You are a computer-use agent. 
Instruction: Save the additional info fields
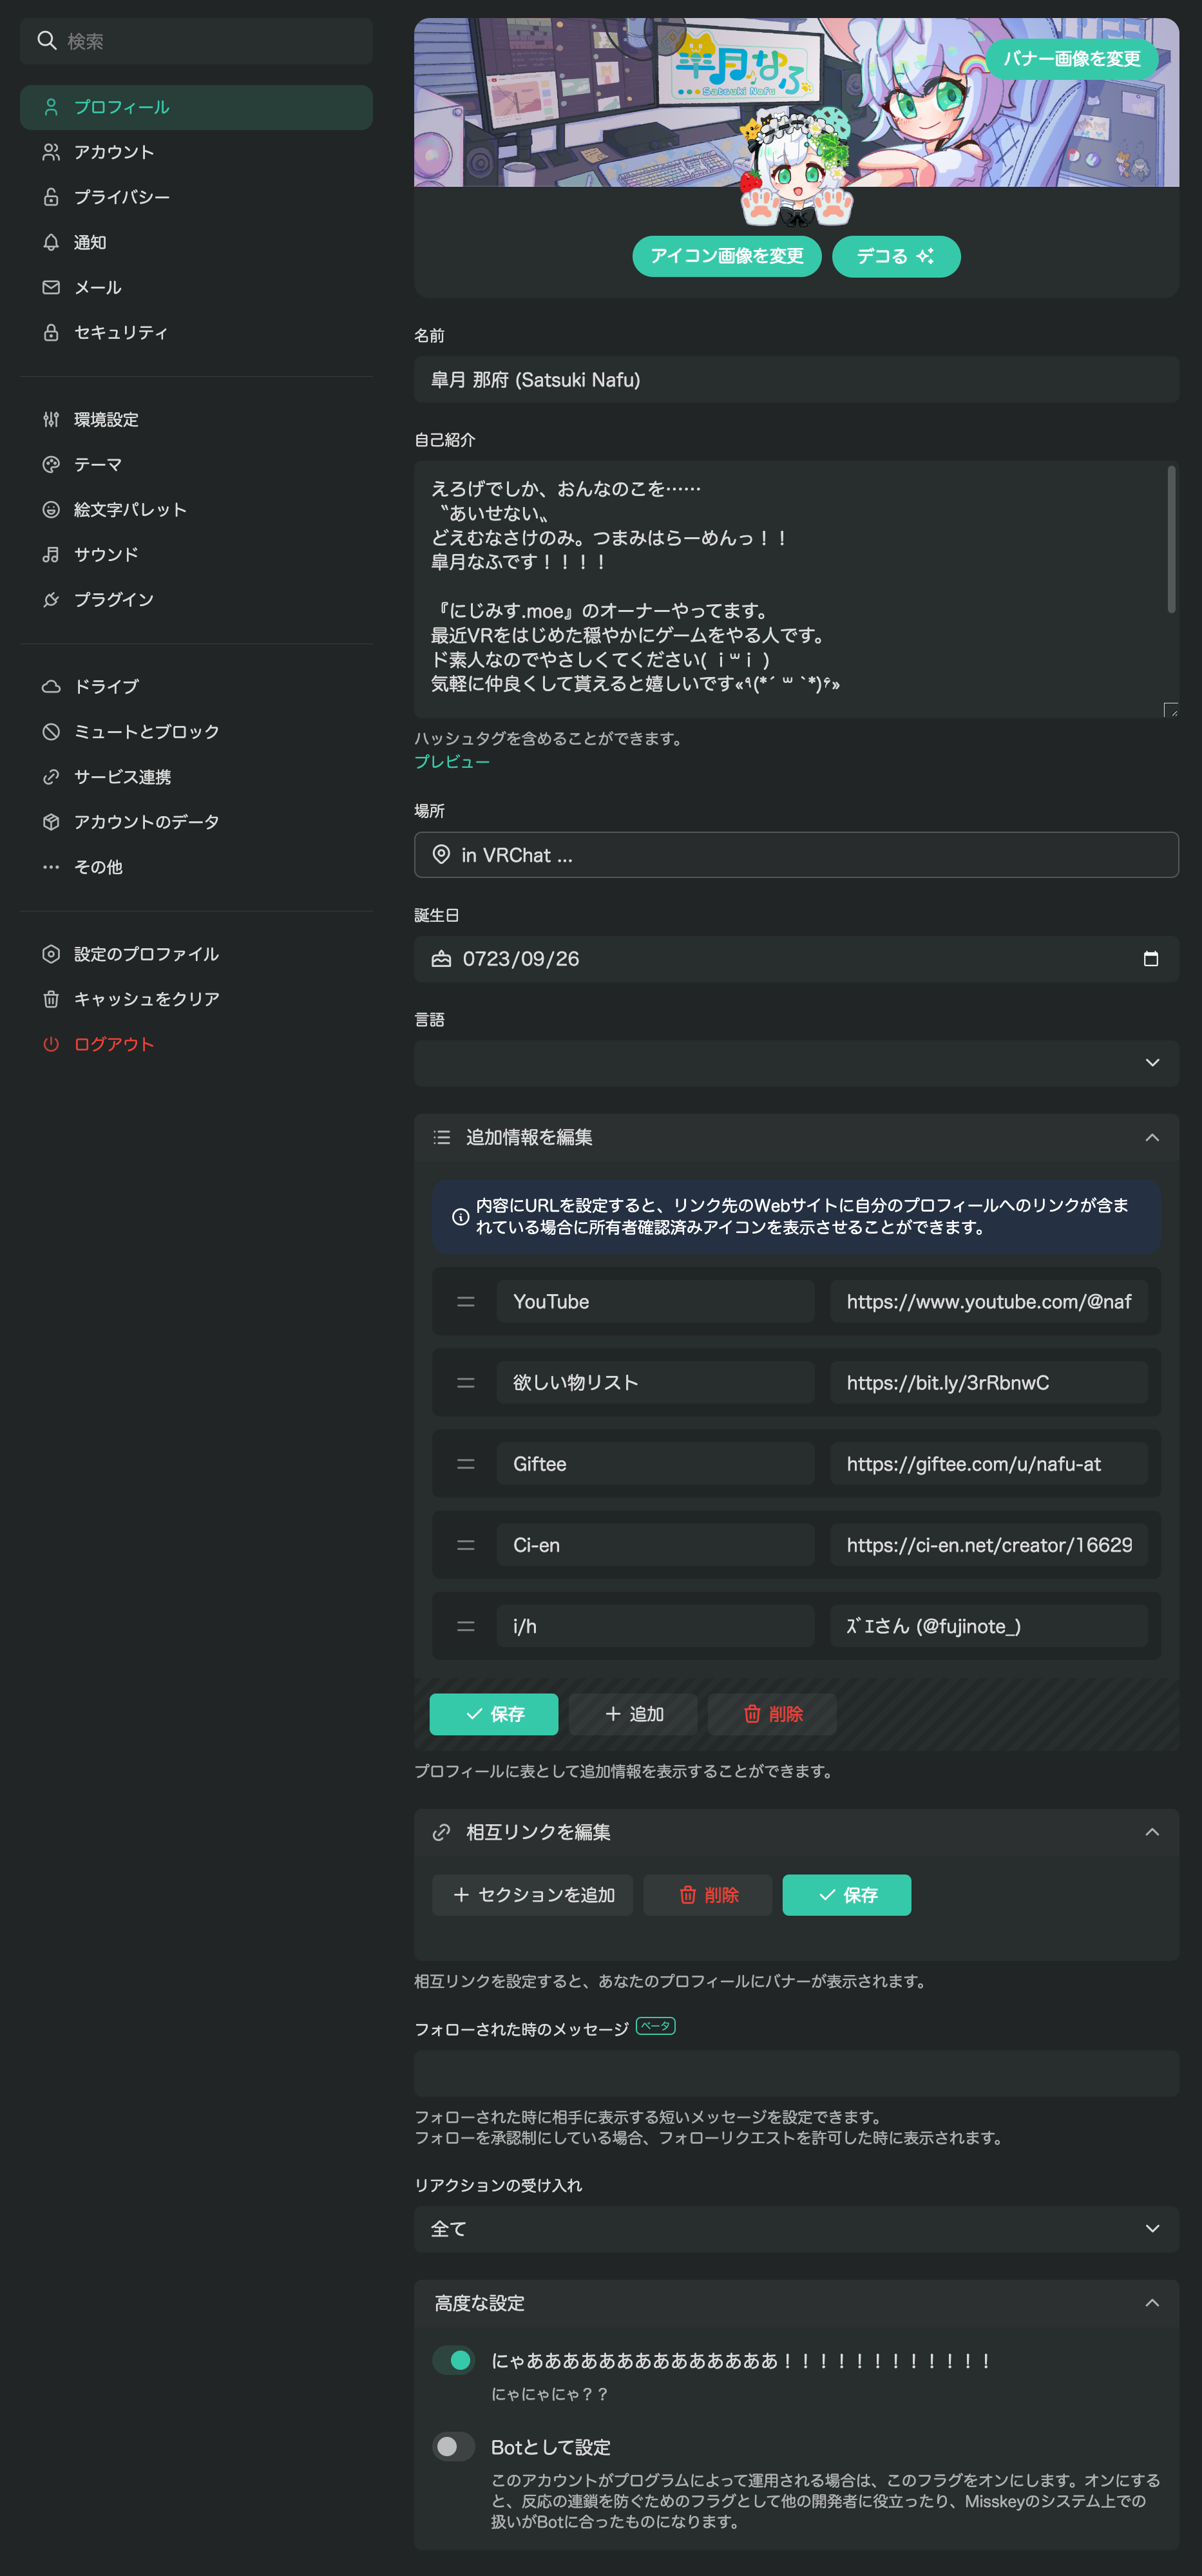tap(494, 1713)
